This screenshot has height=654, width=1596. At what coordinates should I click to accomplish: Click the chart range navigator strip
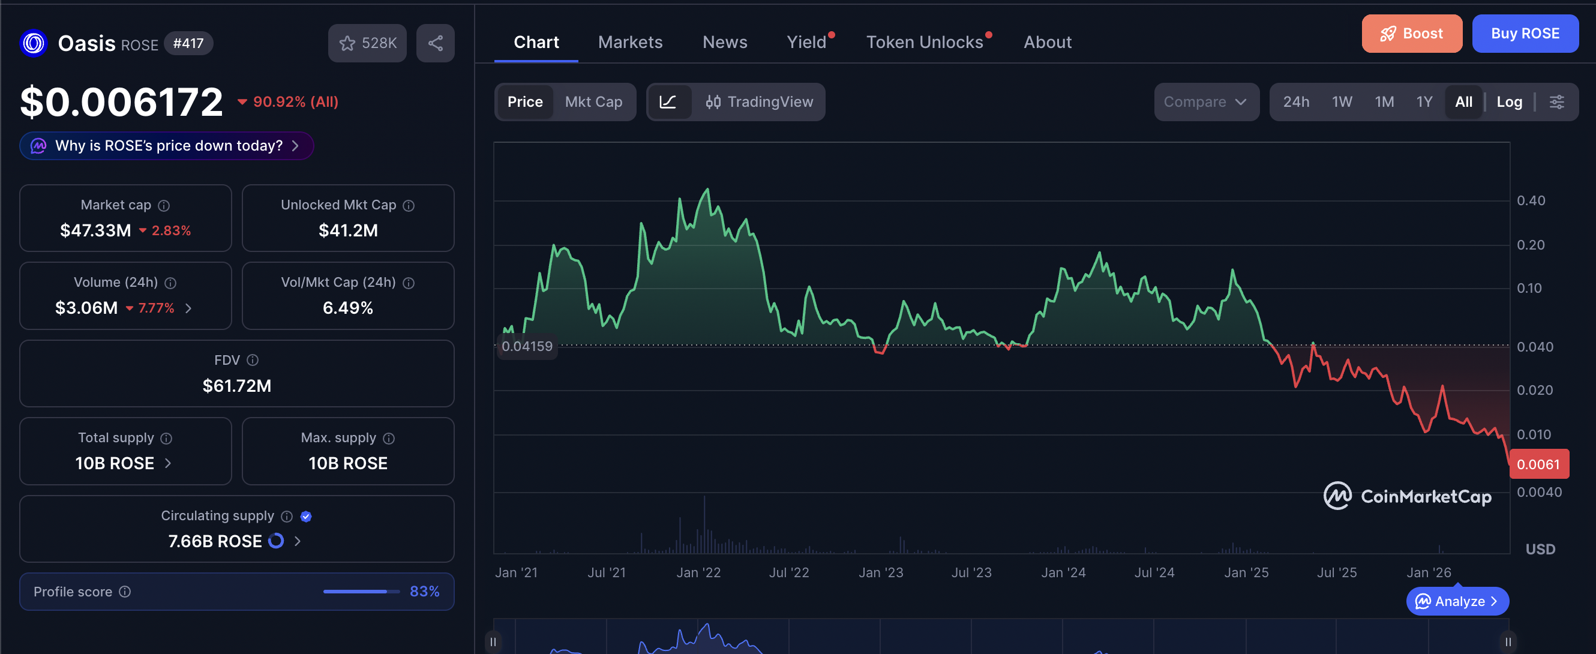1001,636
